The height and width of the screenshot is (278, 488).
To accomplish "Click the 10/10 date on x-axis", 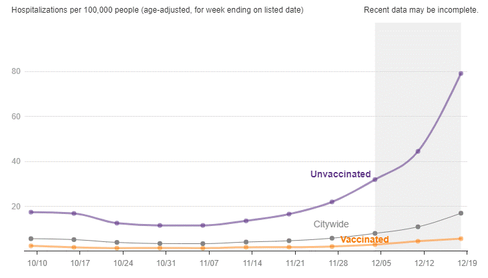I will (37, 264).
